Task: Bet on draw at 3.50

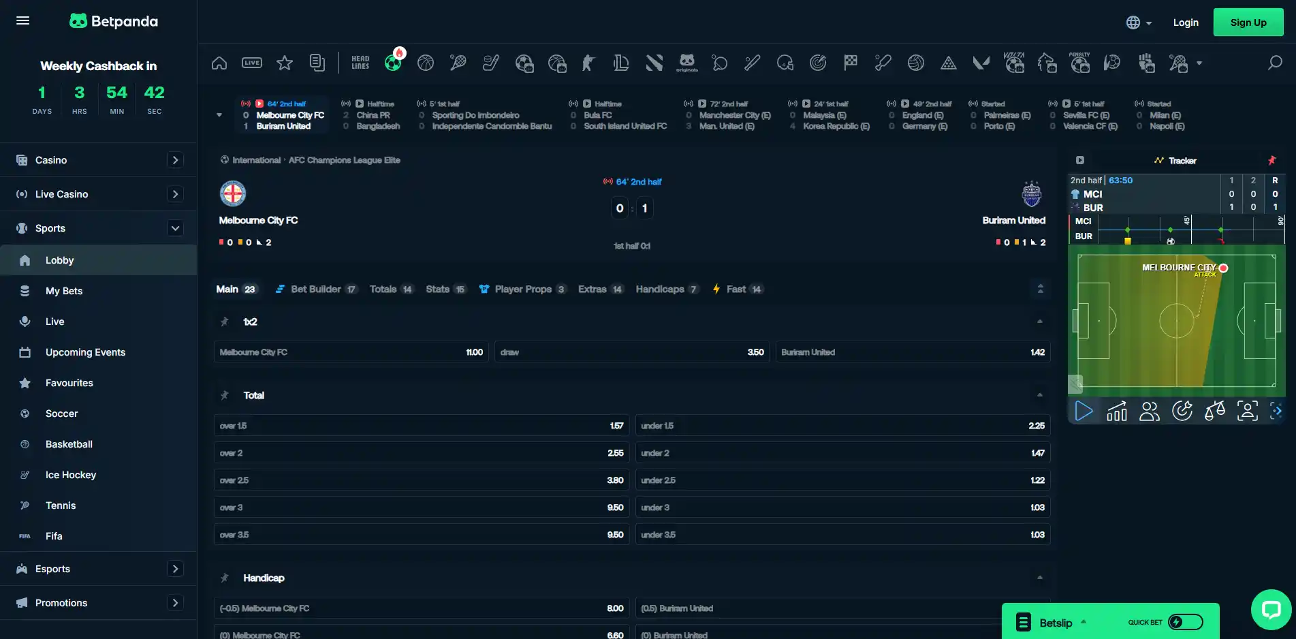Action: pos(632,352)
